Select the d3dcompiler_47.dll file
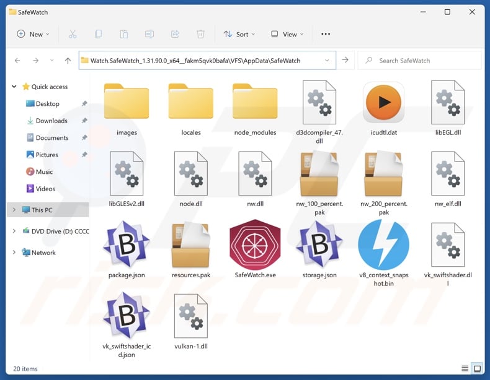490x380 pixels. pyautogui.click(x=319, y=111)
